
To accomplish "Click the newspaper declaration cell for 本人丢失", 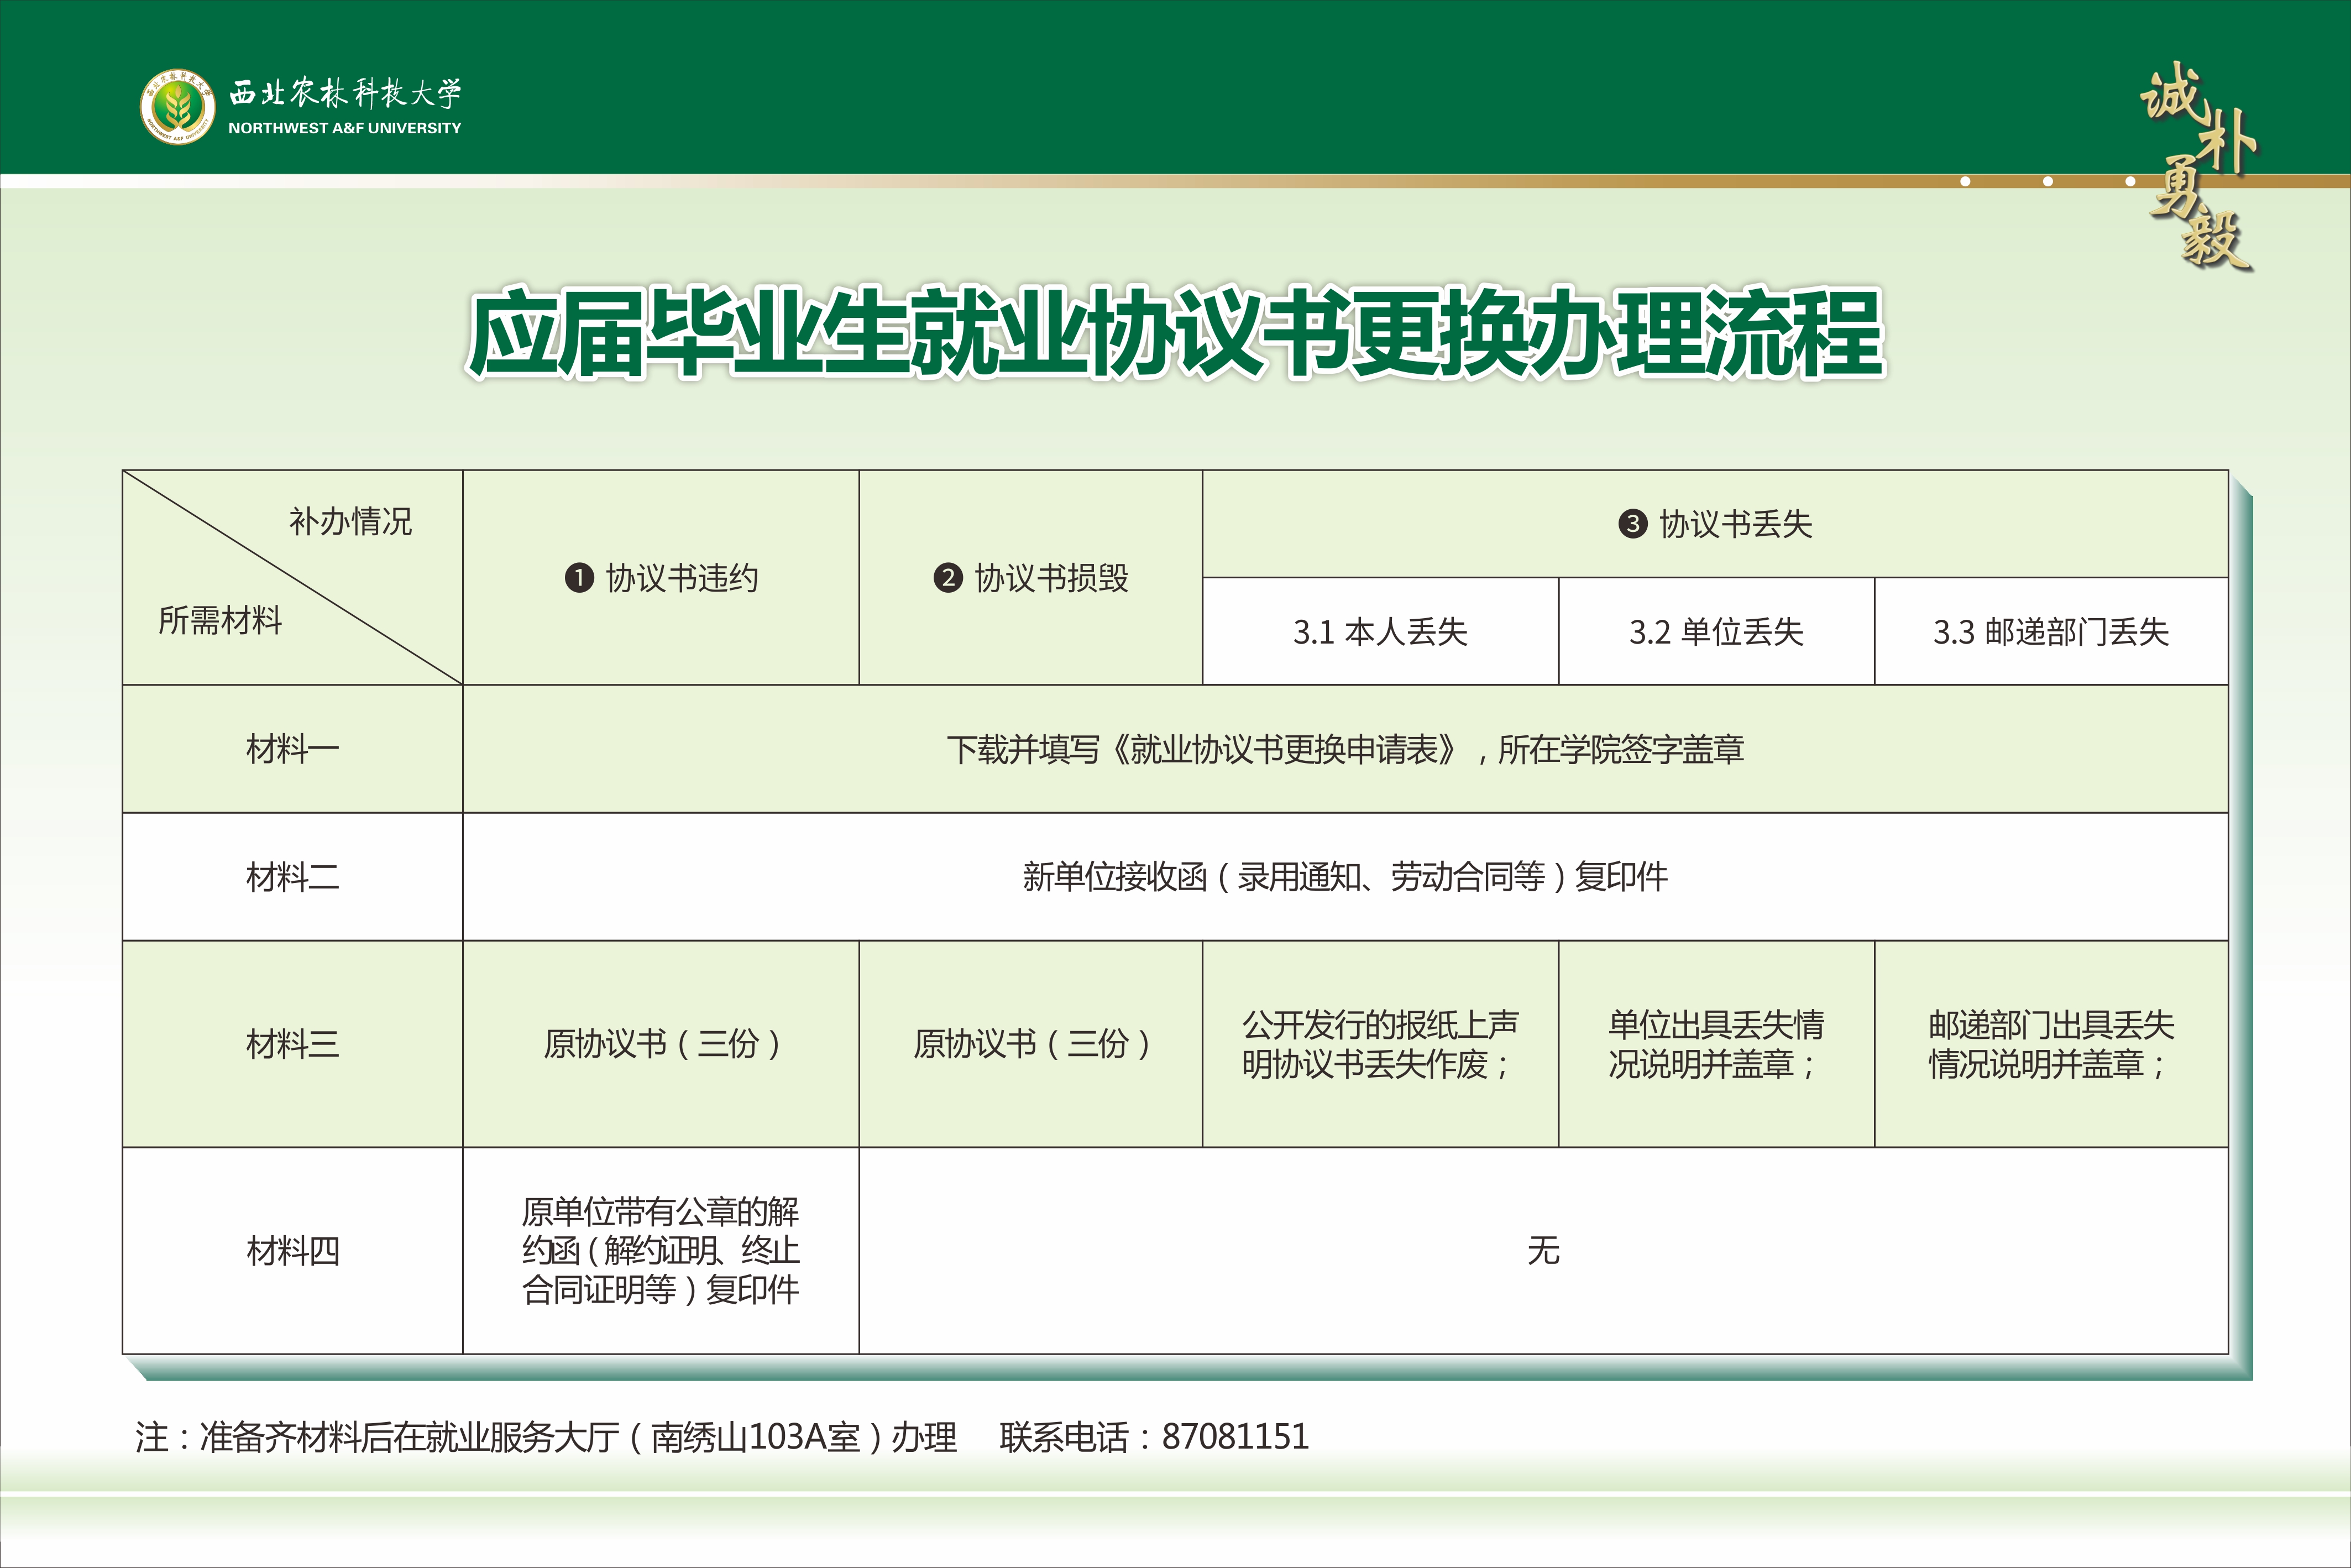I will pos(1379,1044).
